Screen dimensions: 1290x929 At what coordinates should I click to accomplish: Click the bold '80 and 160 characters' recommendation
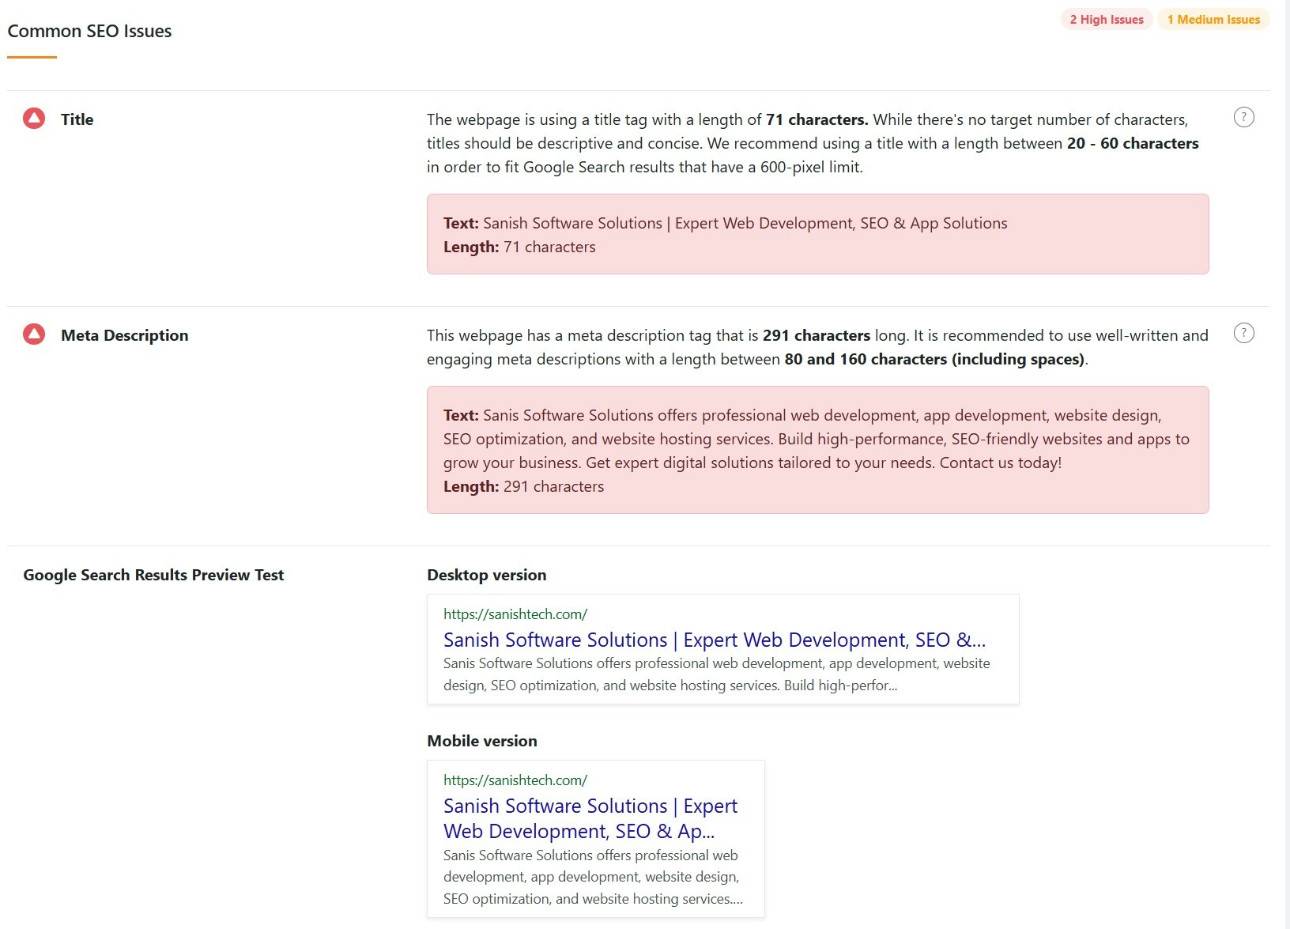click(x=934, y=359)
